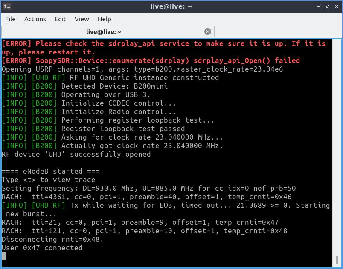Close the terminal window from the title bar
The width and height of the screenshot is (343, 269).
tap(336, 6)
